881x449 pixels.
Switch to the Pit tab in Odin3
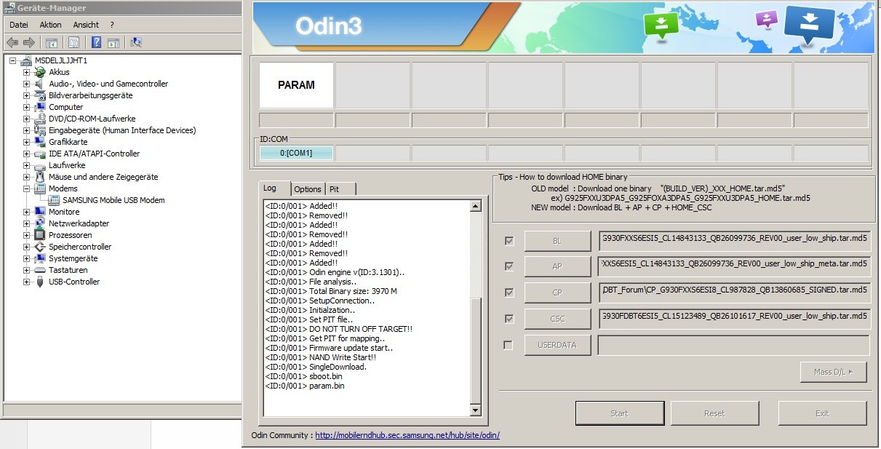pyautogui.click(x=340, y=189)
